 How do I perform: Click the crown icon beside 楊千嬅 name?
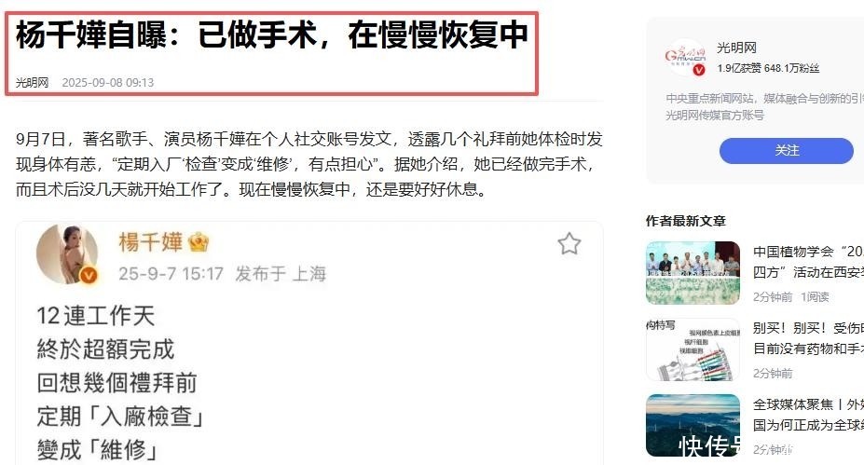coord(199,242)
